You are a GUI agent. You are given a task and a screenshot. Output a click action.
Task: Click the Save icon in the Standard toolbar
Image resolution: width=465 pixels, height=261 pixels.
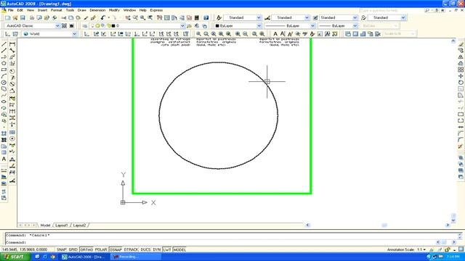click(23, 17)
